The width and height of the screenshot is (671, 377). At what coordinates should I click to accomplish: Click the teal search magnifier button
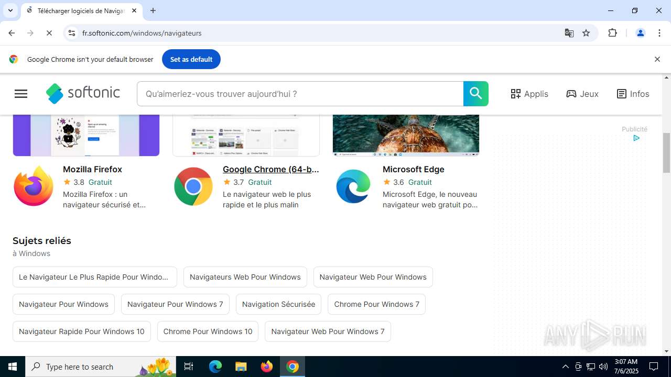476,94
